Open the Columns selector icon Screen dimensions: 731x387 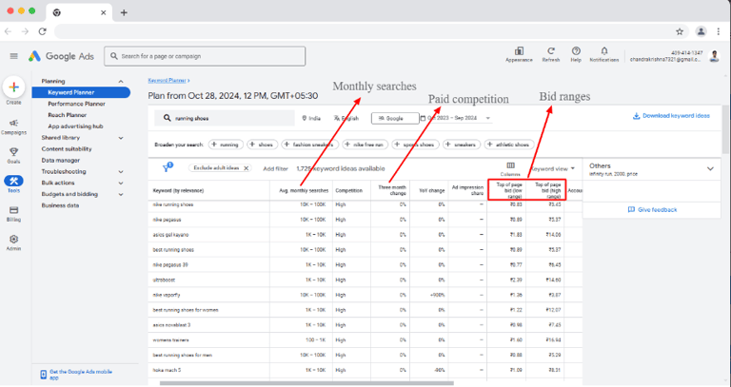point(510,166)
